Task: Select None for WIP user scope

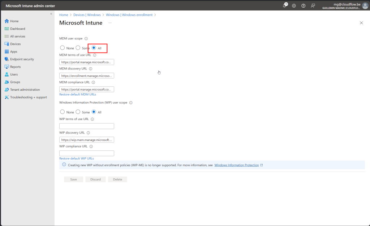Action: (62, 112)
